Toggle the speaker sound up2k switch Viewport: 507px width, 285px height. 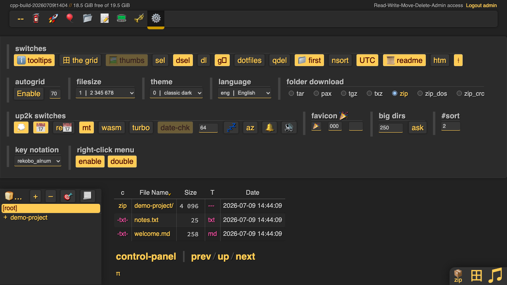click(289, 127)
